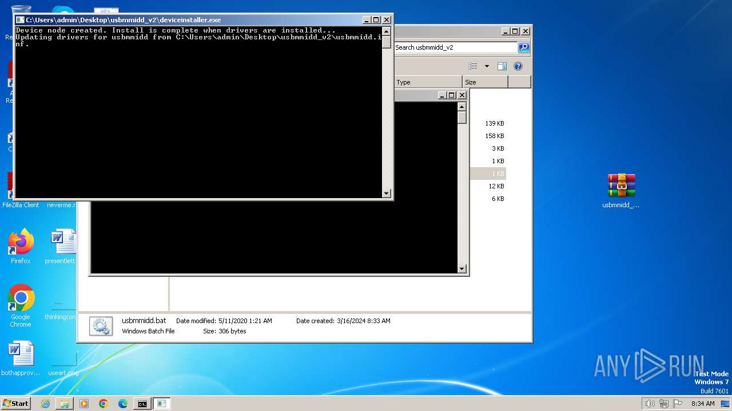Select the 6 KB file row

tap(498, 199)
